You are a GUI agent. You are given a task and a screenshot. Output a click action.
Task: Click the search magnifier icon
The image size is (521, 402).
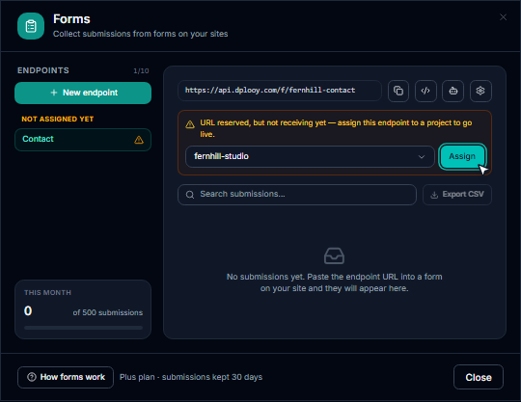tap(190, 195)
